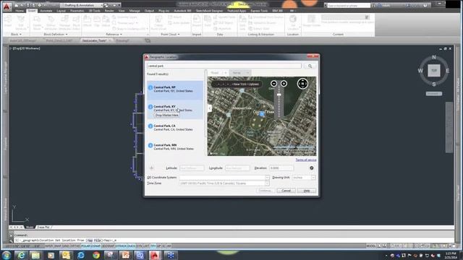Screen dimensions: 463x260
Task: Select the Central Park, CA result
Action: point(175,128)
